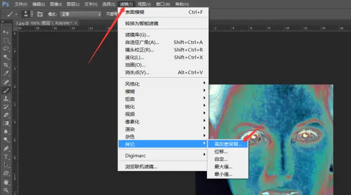
Task: Open 滤镜库(G)... filter gallery
Action: coord(163,35)
